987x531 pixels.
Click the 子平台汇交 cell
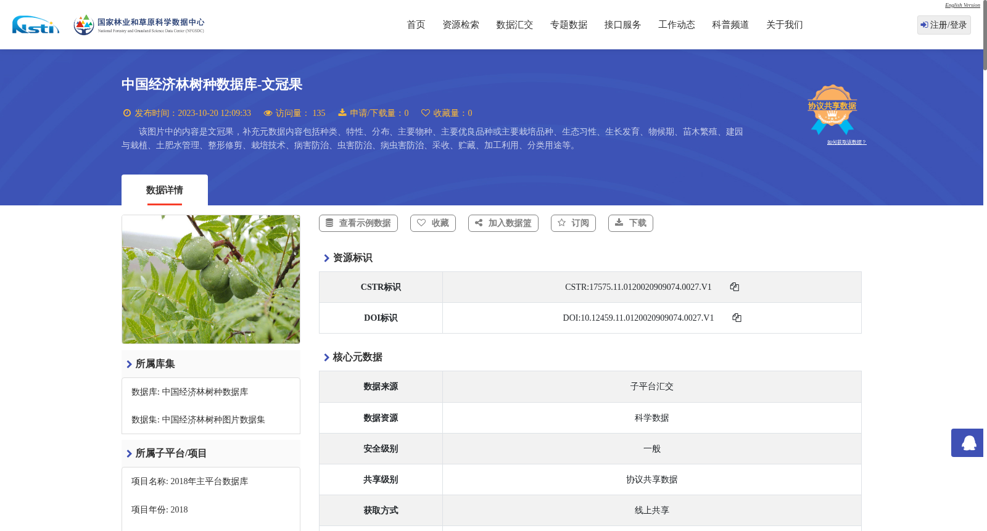click(652, 387)
